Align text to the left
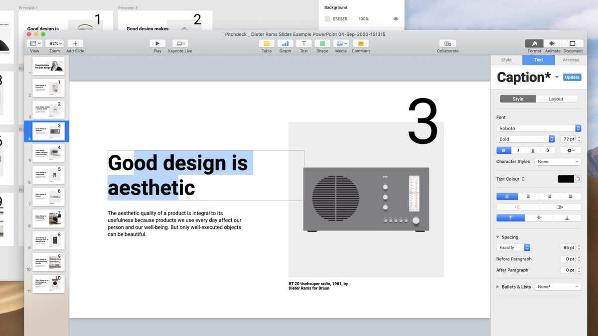The image size is (598, 336). click(507, 197)
